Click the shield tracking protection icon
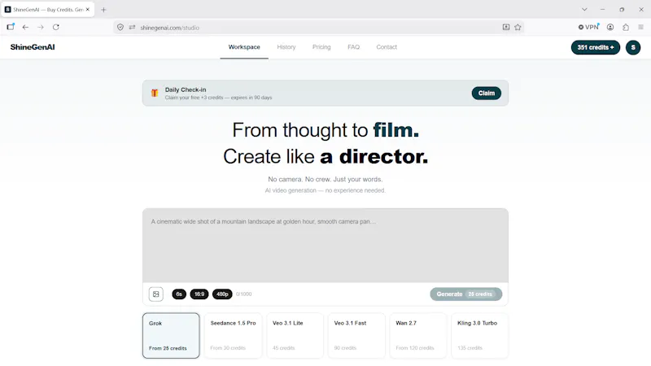This screenshot has width=651, height=366. tap(120, 28)
